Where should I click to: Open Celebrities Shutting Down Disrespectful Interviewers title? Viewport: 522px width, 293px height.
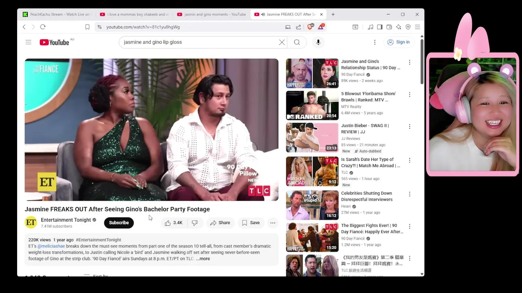[367, 196]
